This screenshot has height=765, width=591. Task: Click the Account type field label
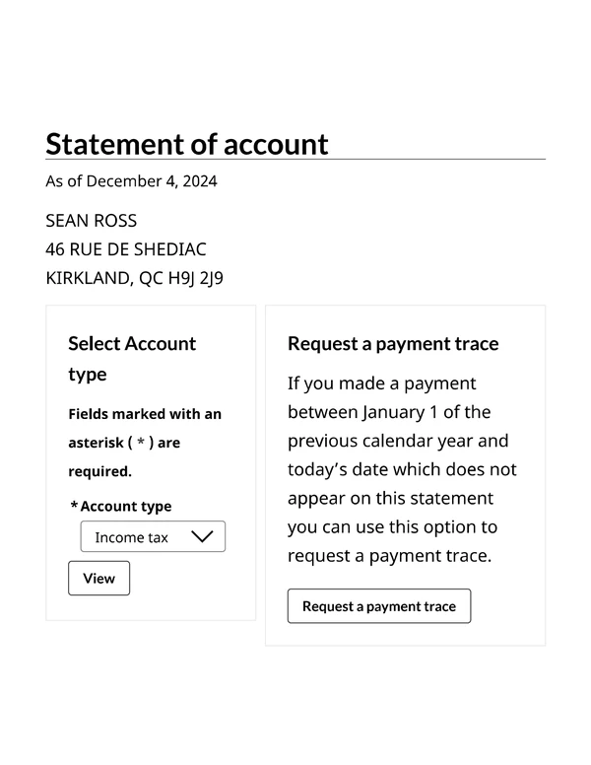tap(126, 506)
